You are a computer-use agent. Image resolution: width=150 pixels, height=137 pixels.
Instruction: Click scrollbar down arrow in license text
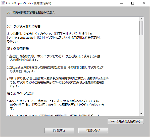pyautogui.click(x=141, y=114)
